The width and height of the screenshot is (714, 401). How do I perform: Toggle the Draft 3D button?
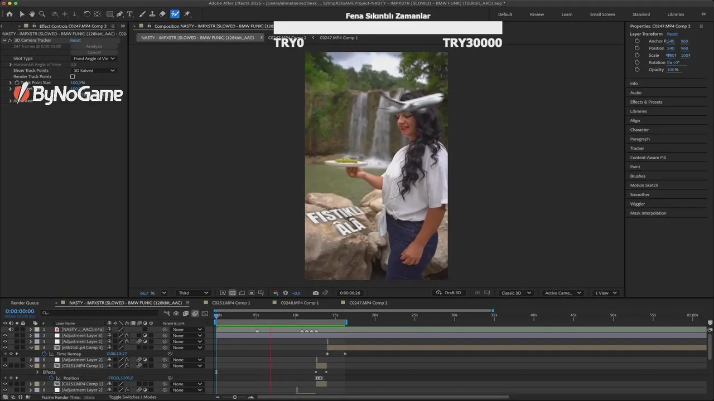[x=449, y=293]
